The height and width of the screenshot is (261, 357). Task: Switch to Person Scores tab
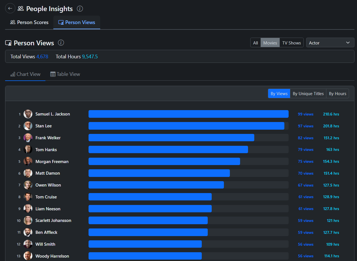point(29,22)
